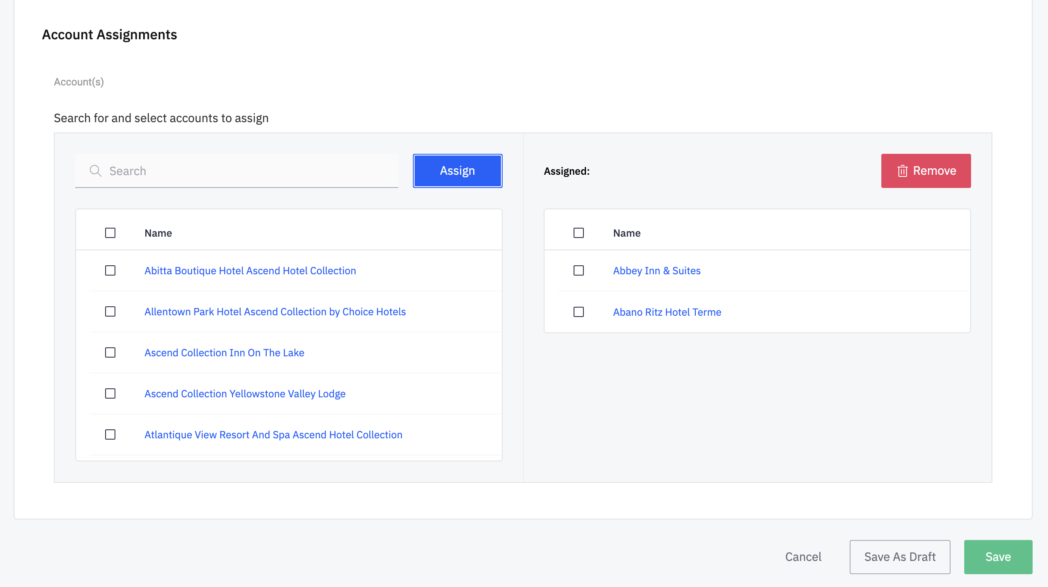Select all assigned accounts via header checkbox
This screenshot has width=1048, height=587.
(x=579, y=233)
